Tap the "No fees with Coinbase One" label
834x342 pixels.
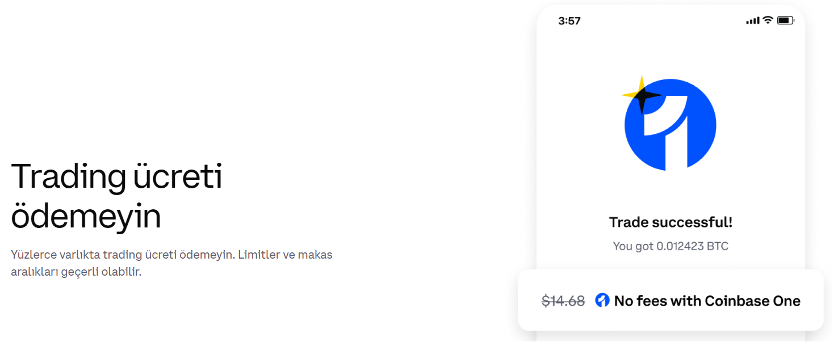[x=707, y=301]
